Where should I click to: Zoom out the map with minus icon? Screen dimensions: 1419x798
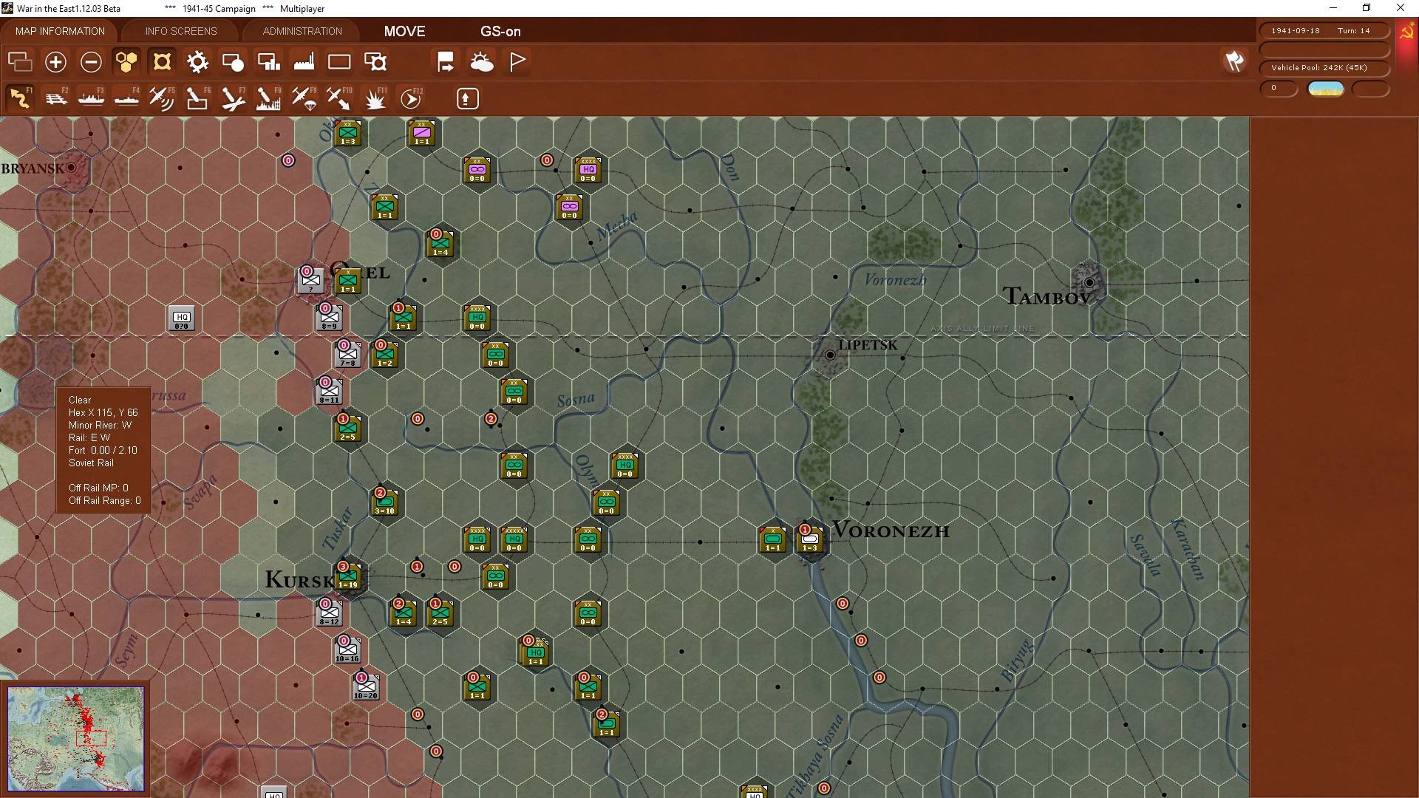click(91, 62)
